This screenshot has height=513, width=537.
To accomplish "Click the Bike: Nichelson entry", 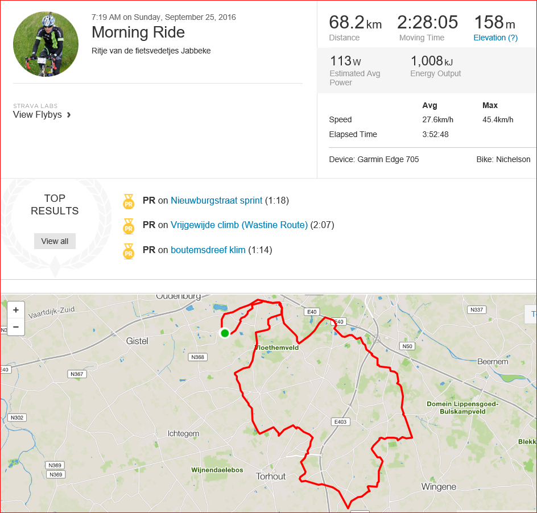I will 503,159.
